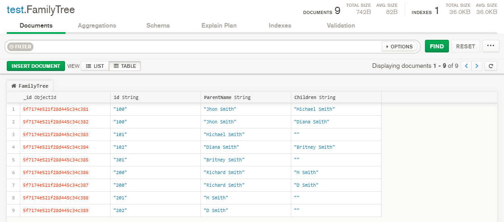The image size is (504, 222).
Task: Go to previous page of documents
Action: tap(466, 66)
